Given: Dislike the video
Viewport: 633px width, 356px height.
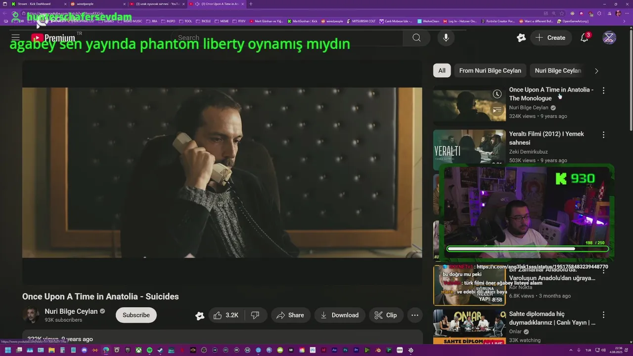Looking at the screenshot, I should pos(255,315).
